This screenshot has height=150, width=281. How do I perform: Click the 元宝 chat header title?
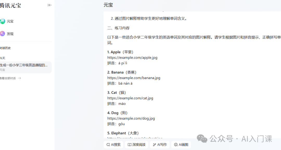108,5
